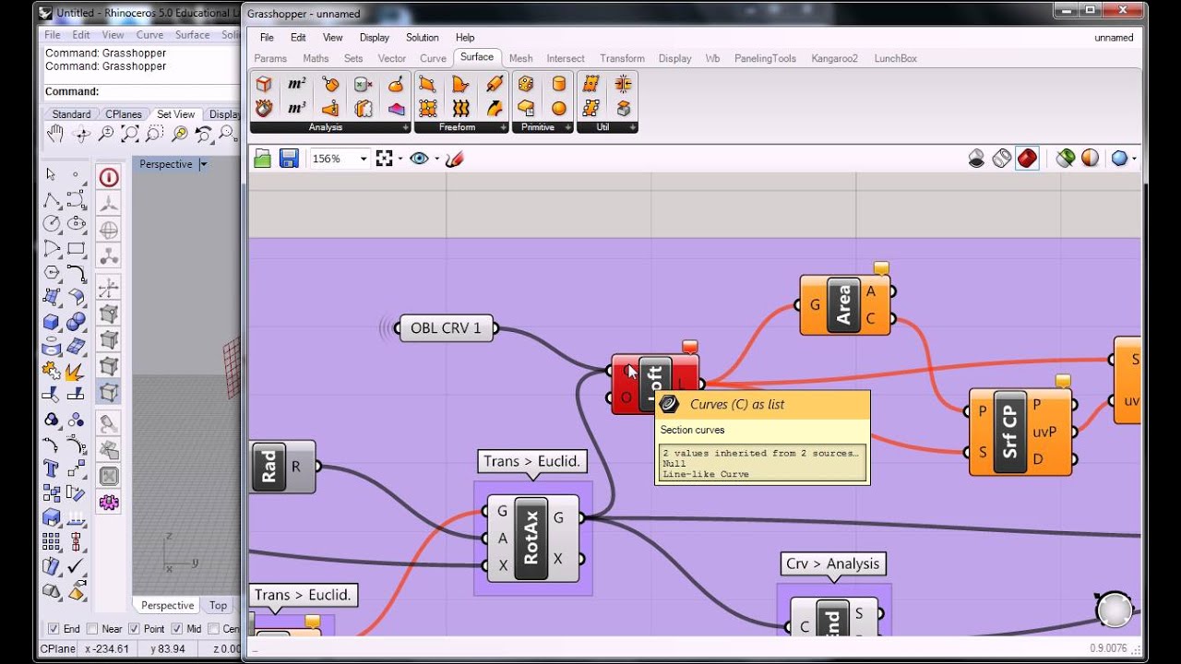1181x664 pixels.
Task: Click the Zoom Extents frame icon
Action: click(x=385, y=159)
